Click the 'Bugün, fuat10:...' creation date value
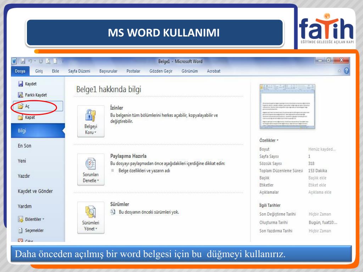 tap(323, 222)
